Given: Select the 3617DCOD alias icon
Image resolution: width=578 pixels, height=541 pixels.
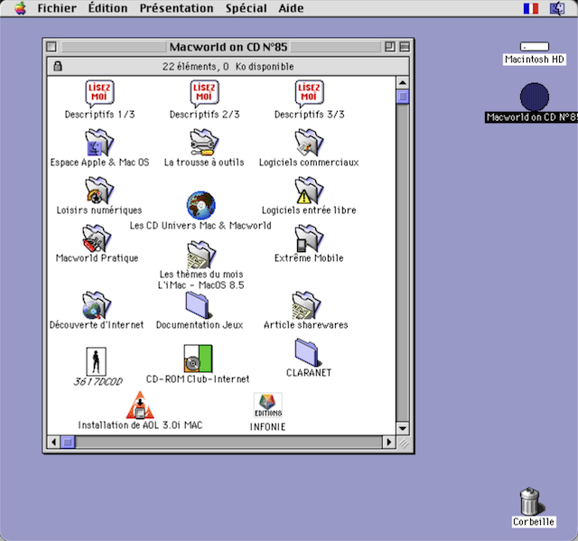Looking at the screenshot, I should tap(97, 361).
